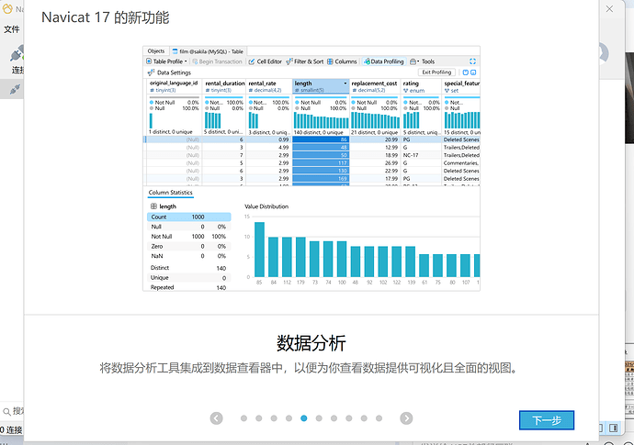Screen dimensions: 634x445
Task: Switch to the last pagination dot
Action: pyautogui.click(x=378, y=418)
